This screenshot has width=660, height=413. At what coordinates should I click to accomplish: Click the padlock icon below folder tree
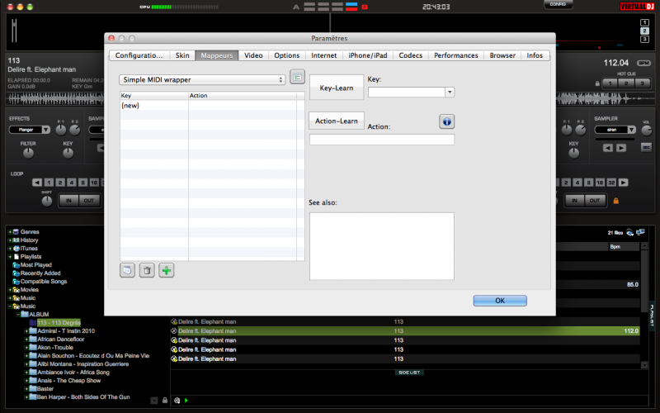click(165, 401)
